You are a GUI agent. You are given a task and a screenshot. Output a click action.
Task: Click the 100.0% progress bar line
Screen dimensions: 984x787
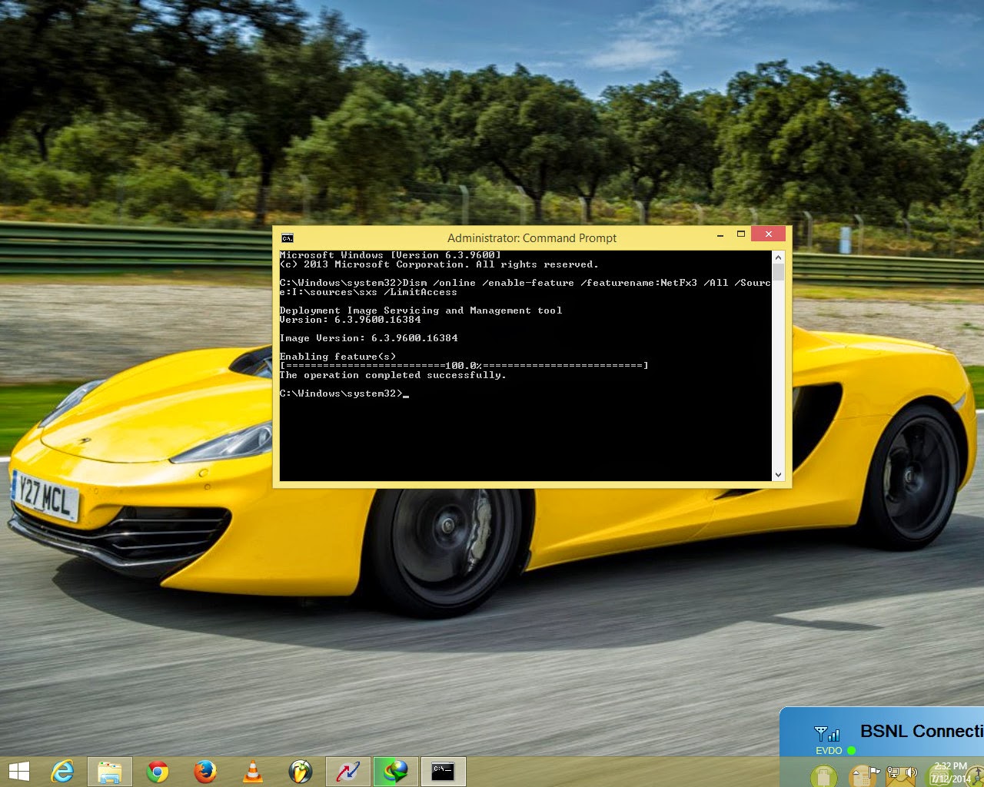tap(464, 366)
